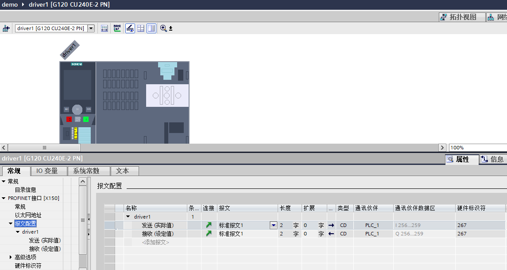The image size is (507, 270).
Task: Click demo in the breadcrumb title
Action: pos(10,4)
